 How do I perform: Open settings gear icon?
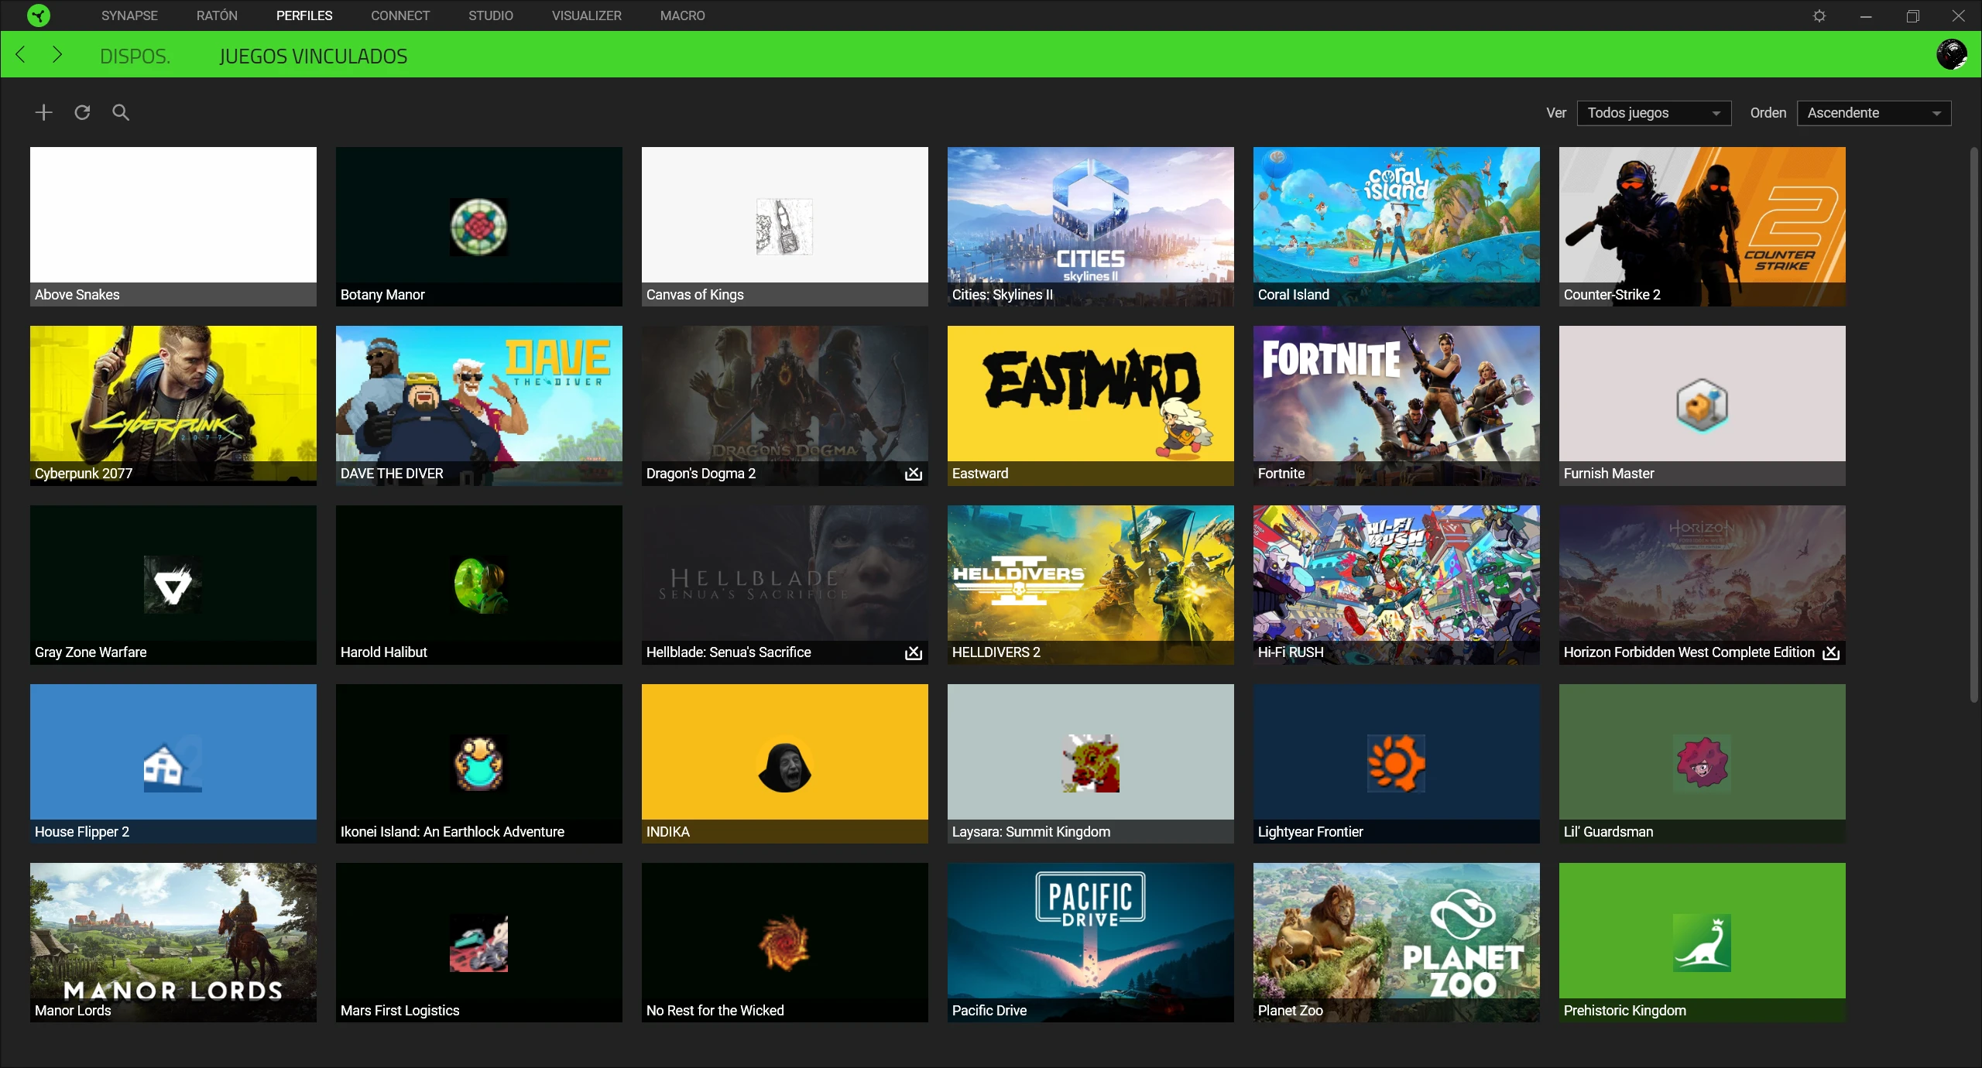(x=1819, y=15)
